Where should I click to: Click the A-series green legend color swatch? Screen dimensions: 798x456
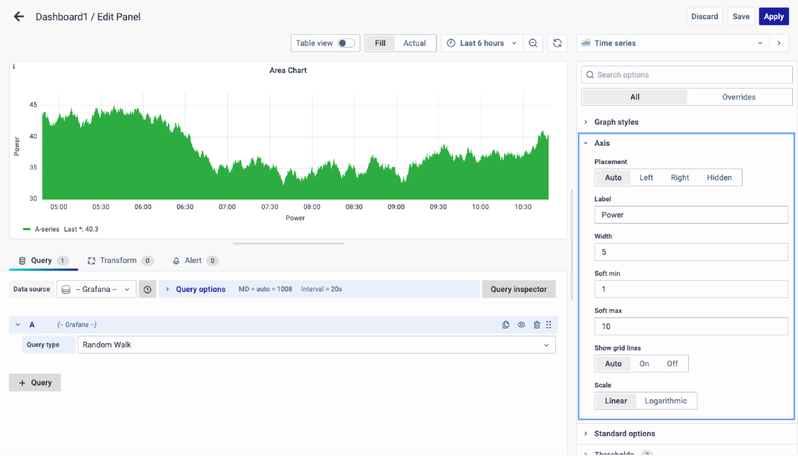point(27,229)
